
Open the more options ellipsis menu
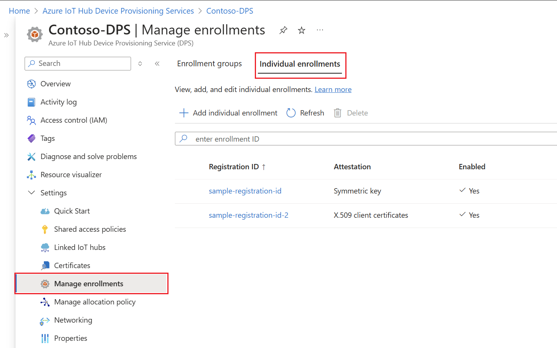point(320,30)
